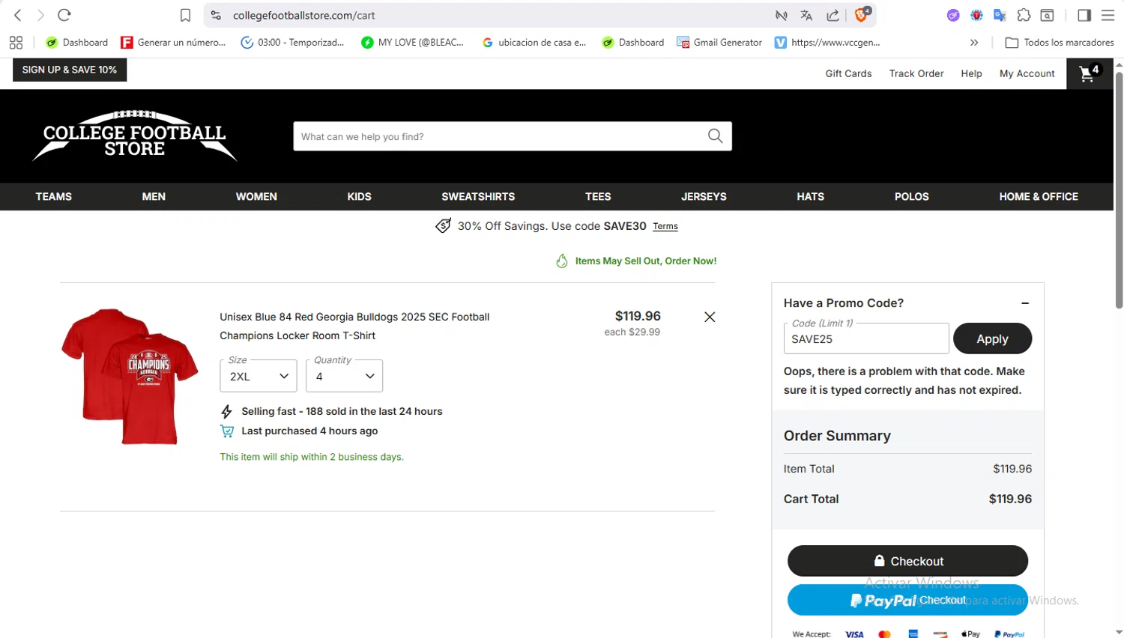Open site information icon in address bar
This screenshot has width=1124, height=638.
point(216,15)
